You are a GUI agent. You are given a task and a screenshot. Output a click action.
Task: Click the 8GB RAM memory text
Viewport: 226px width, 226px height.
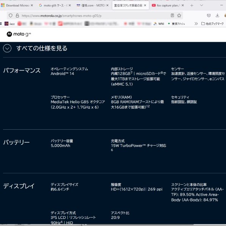(137, 104)
